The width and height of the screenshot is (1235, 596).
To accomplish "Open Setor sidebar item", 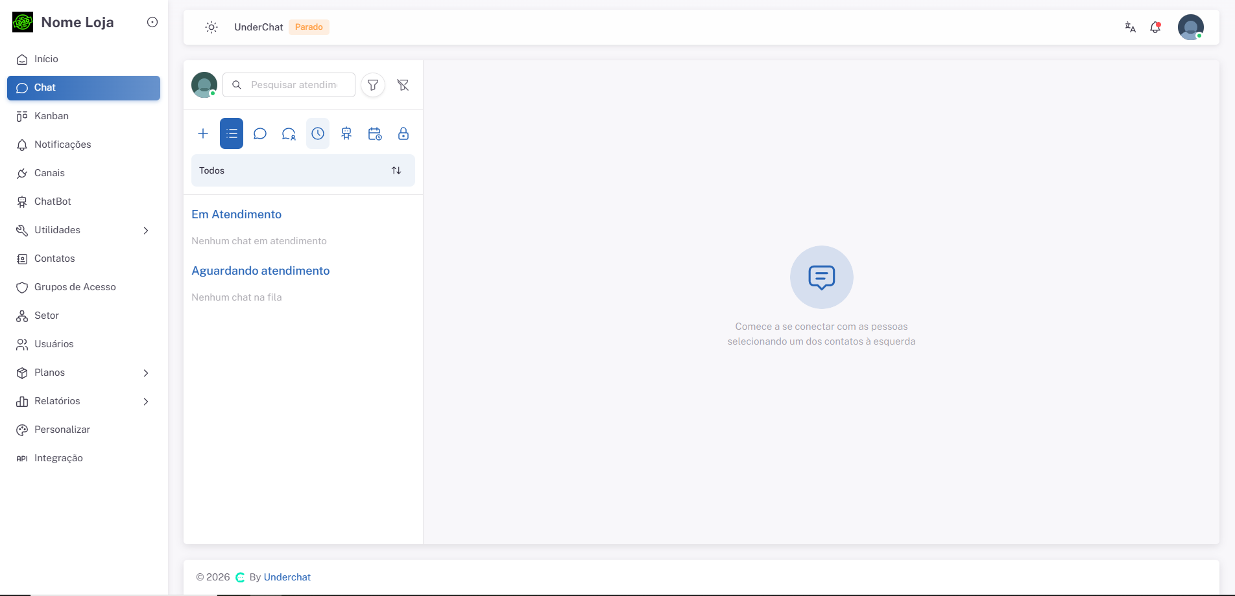I will (84, 315).
